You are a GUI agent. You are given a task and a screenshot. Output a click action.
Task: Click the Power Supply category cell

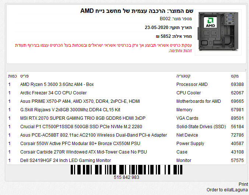190,143
